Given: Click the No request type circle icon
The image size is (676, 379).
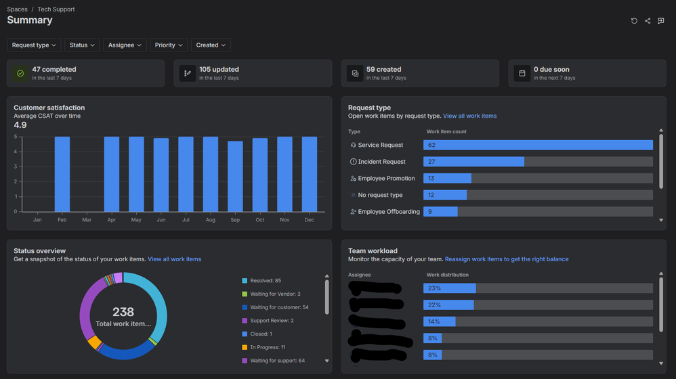Looking at the screenshot, I should point(353,195).
